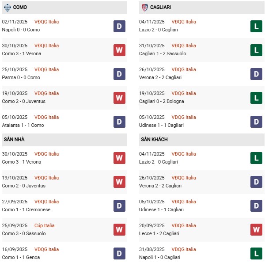Click the Cagliari team crest icon

[x=145, y=8]
